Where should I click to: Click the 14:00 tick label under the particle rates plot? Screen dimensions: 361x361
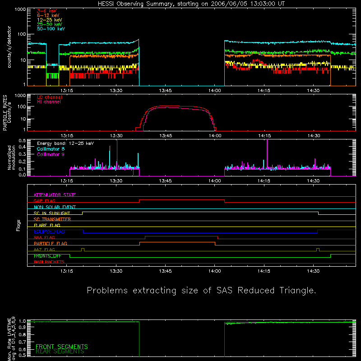[215, 136]
